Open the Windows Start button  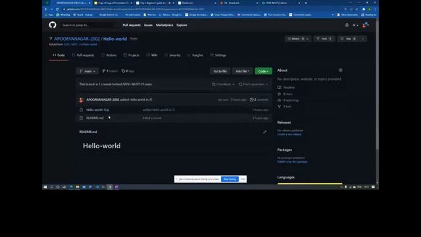(45, 187)
